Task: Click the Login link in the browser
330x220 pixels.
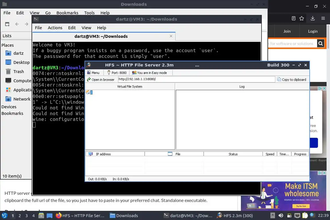Action: coord(313,31)
